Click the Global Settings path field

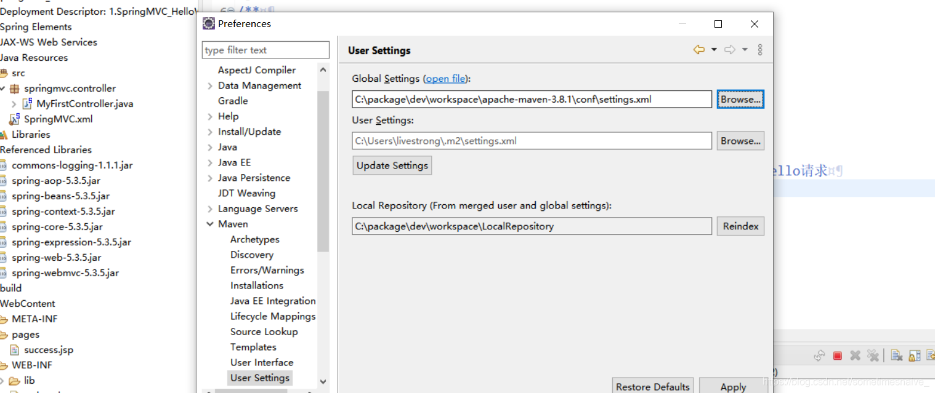tap(532, 99)
